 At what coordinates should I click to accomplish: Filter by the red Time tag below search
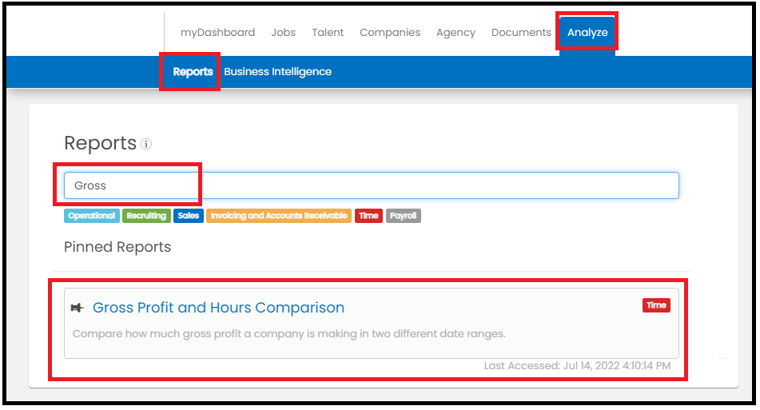368,216
